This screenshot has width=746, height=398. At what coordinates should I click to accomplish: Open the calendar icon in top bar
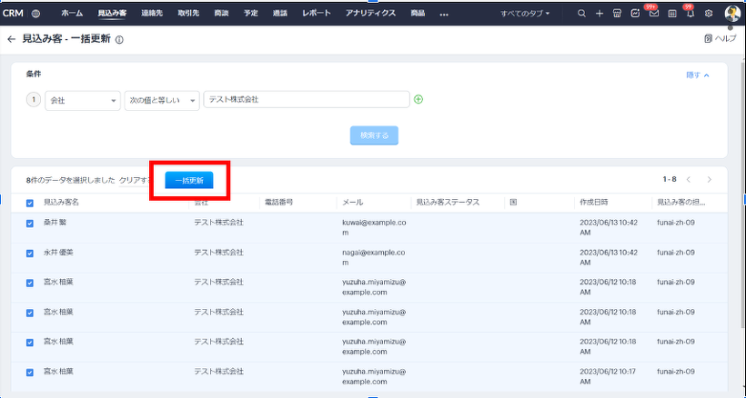point(671,14)
